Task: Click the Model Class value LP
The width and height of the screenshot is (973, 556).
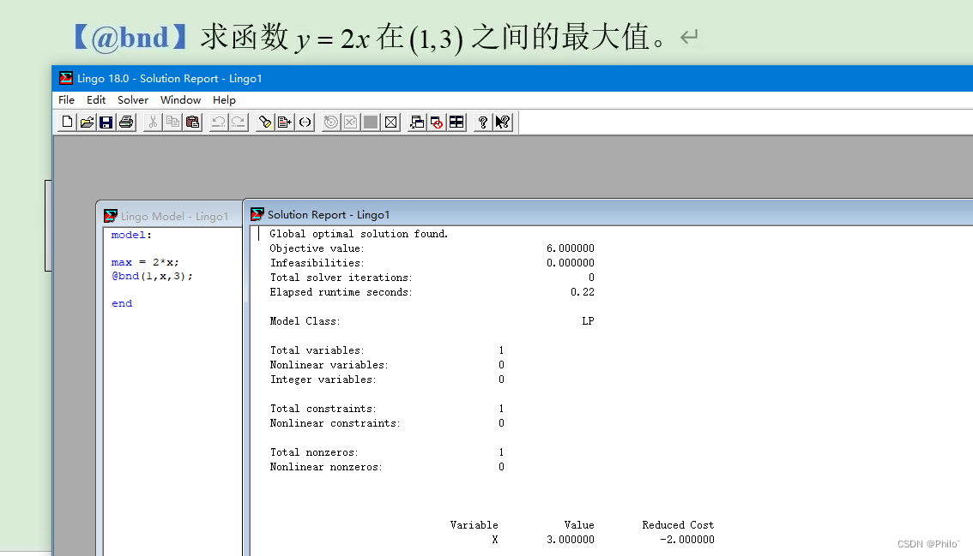Action: pos(588,321)
